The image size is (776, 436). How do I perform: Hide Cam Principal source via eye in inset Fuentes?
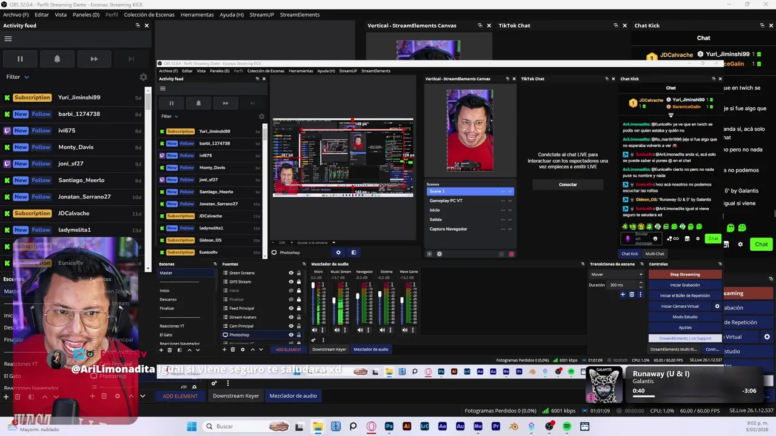pyautogui.click(x=291, y=326)
